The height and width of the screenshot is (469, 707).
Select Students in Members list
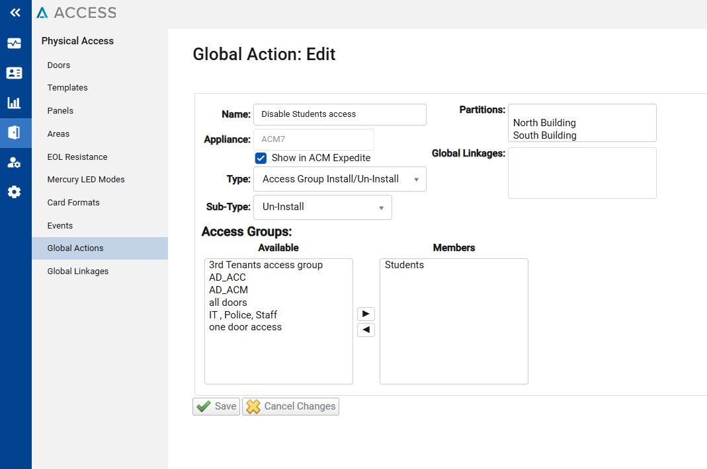tap(405, 265)
